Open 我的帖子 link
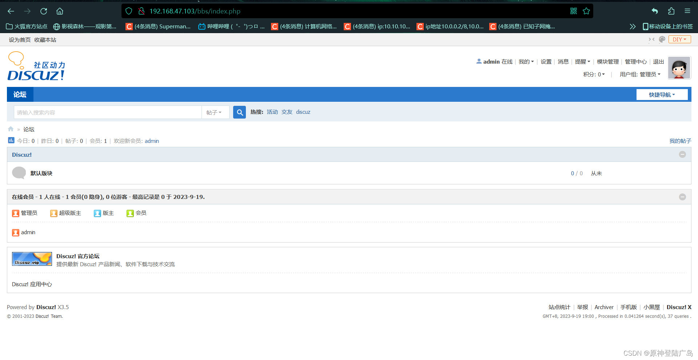This screenshot has height=360, width=698. point(680,141)
